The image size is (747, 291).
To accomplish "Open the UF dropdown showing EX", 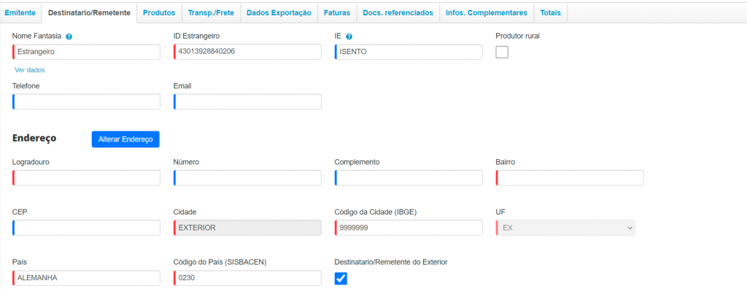I will point(565,228).
